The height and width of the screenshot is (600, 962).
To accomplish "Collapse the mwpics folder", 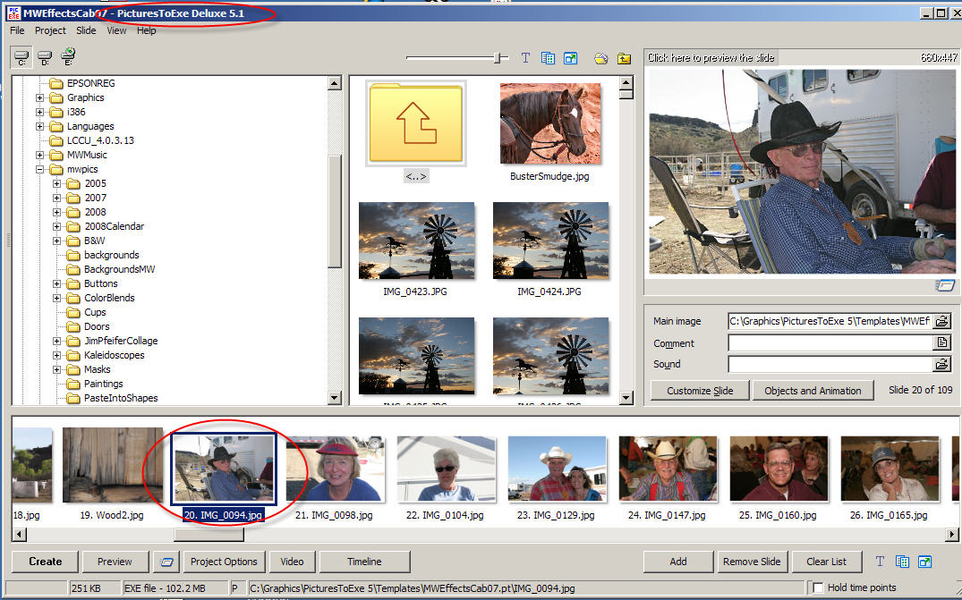I will (x=40, y=169).
